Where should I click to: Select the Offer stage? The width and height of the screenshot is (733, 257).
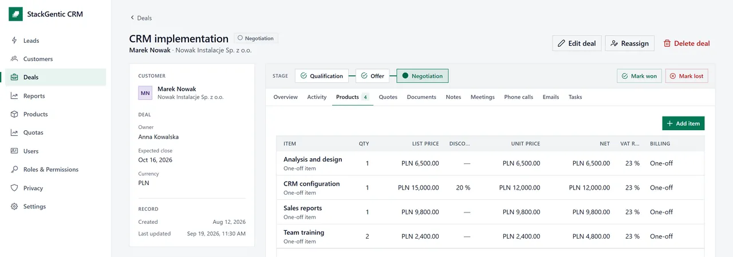pyautogui.click(x=372, y=76)
